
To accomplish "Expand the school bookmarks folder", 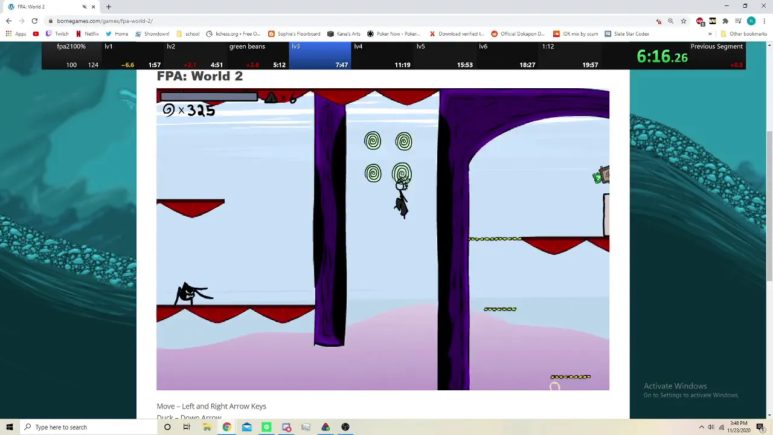I will click(188, 34).
